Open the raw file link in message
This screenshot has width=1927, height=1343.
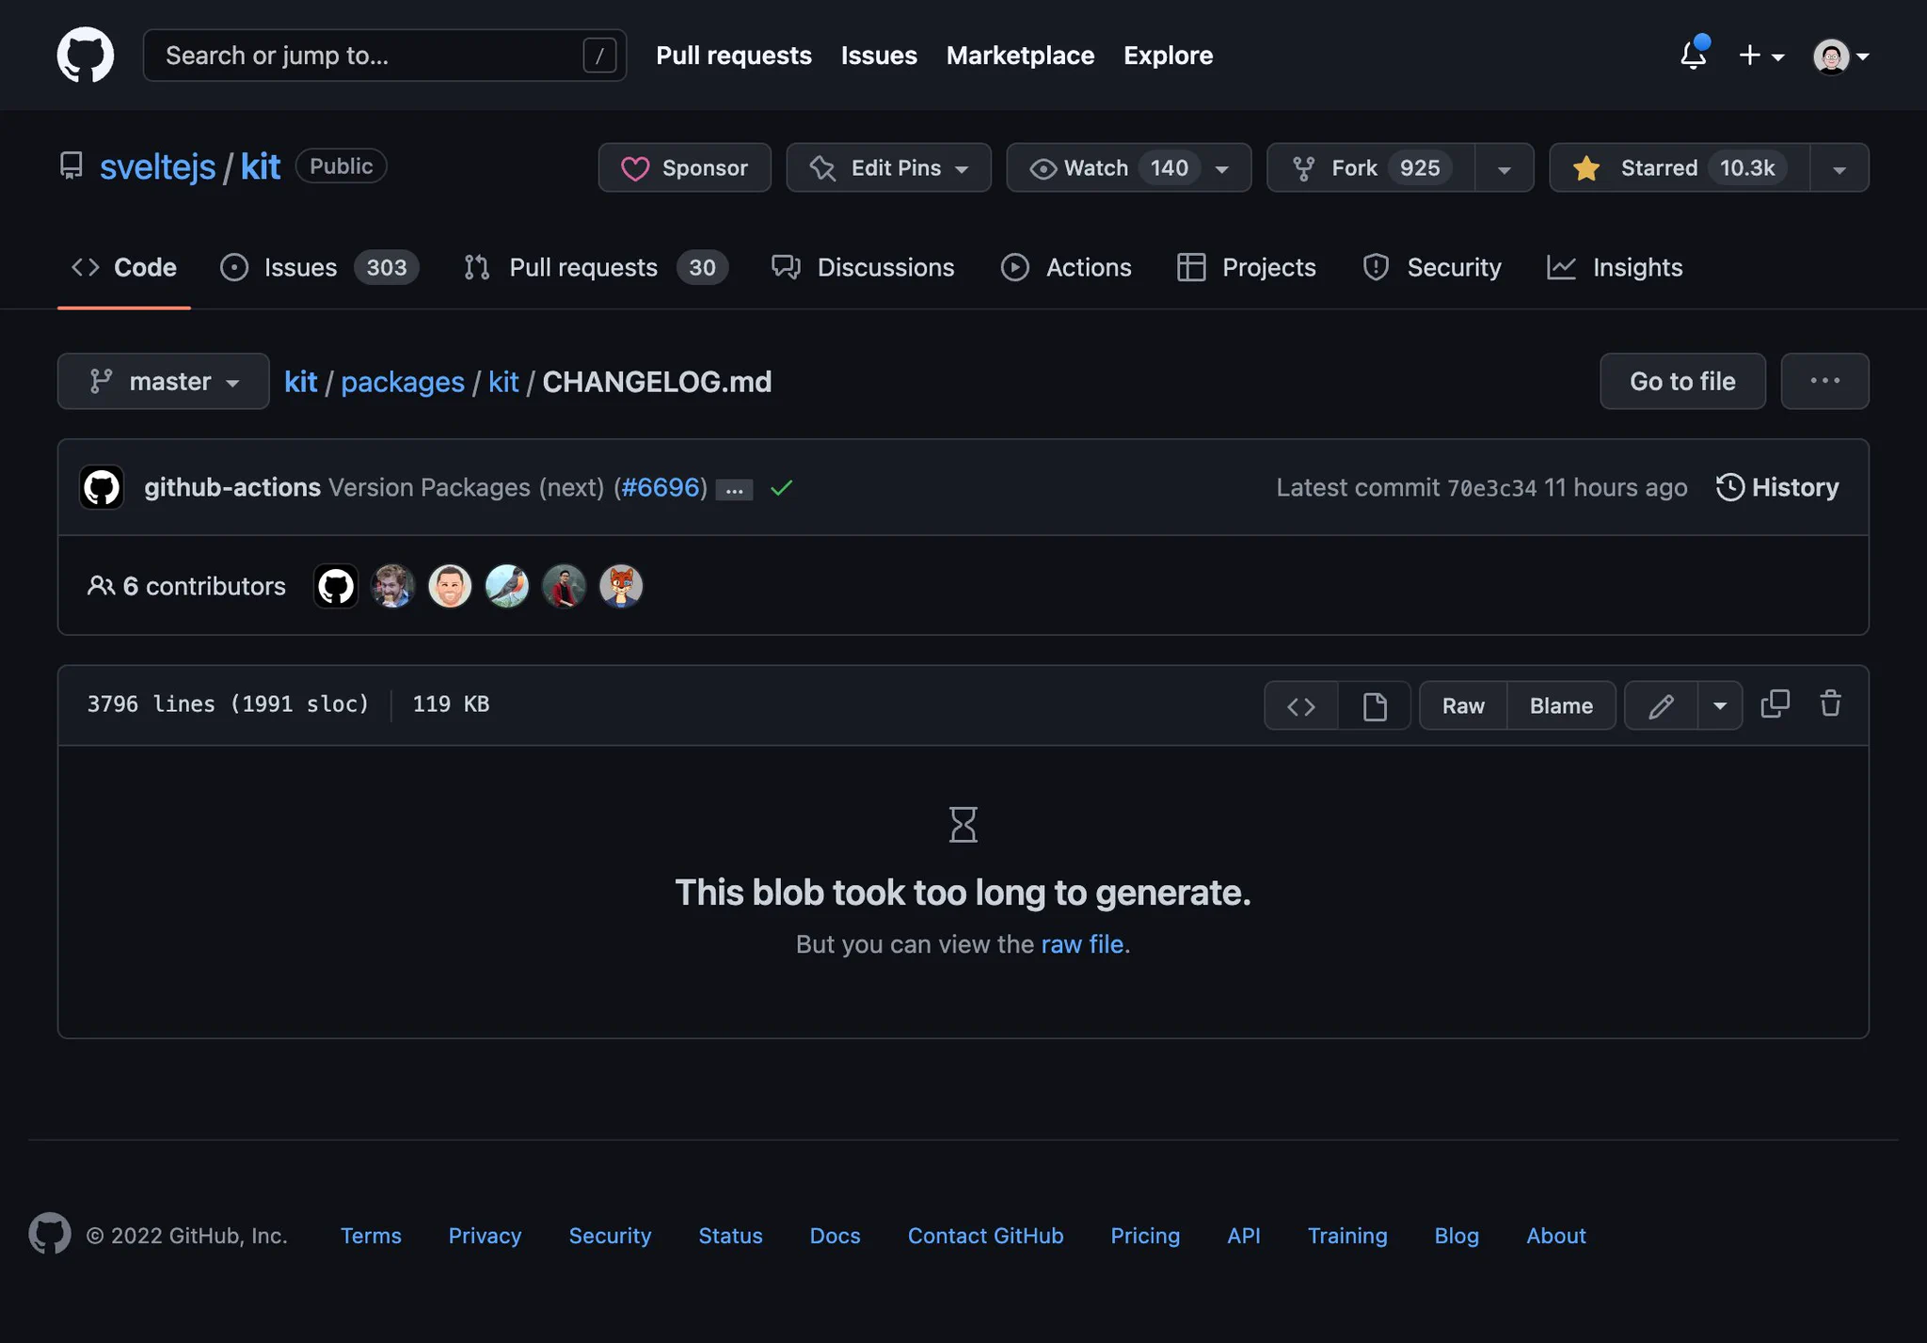[1082, 943]
